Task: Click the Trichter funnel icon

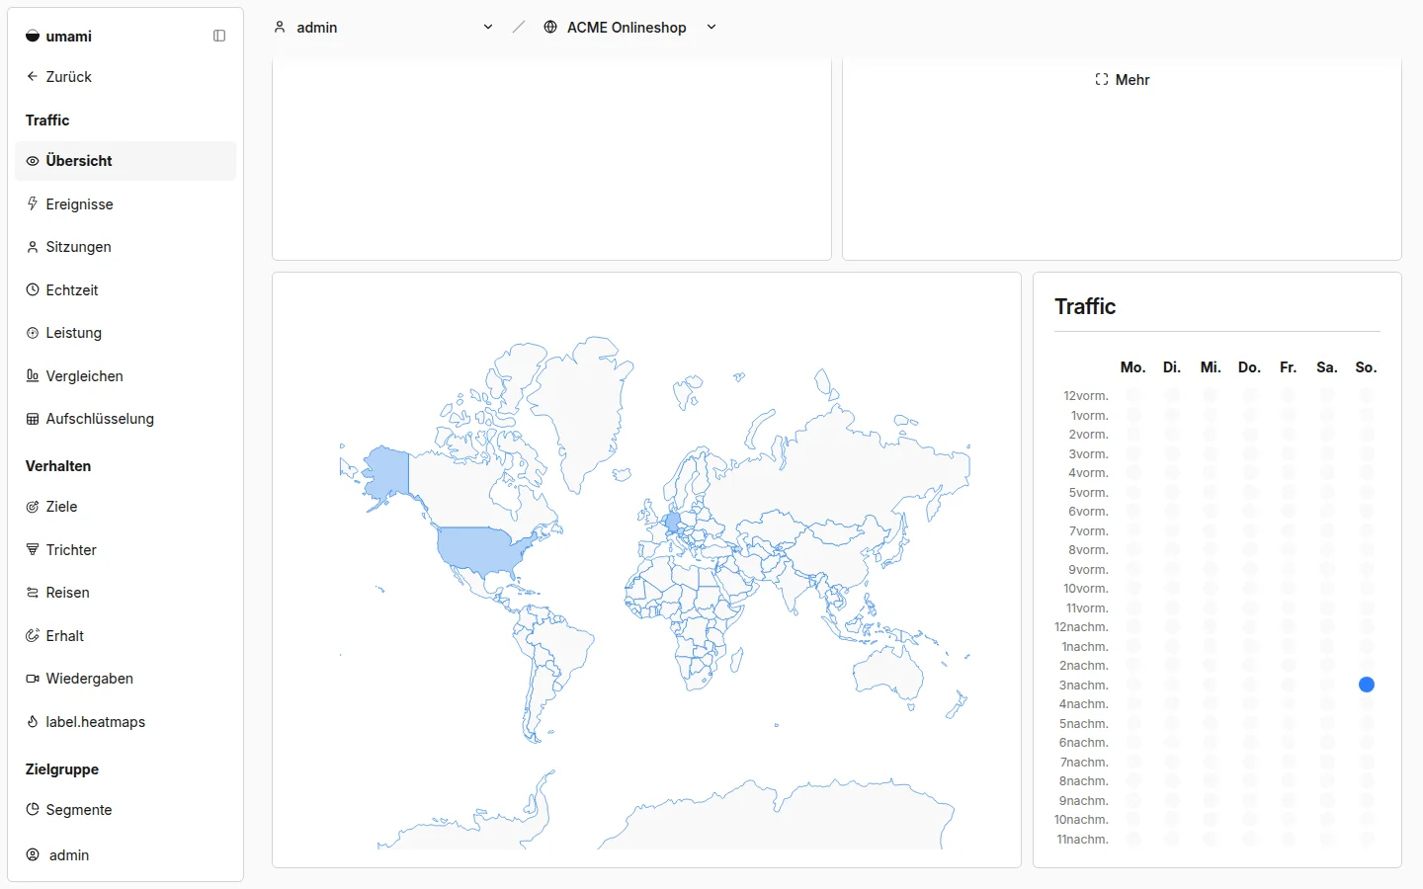Action: [x=33, y=549]
